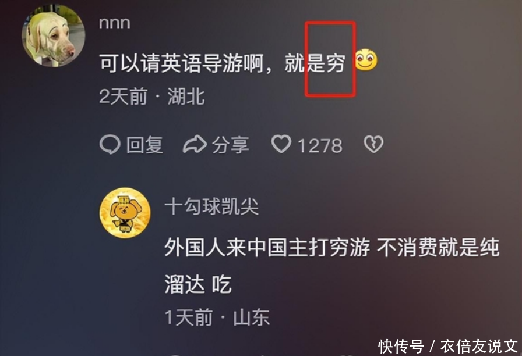The image size is (522, 357).
Task: Click the 山东 location label
Action: pyautogui.click(x=251, y=317)
